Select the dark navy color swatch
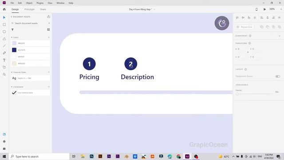Viewport: 284px width, 160px height. click(x=14, y=50)
